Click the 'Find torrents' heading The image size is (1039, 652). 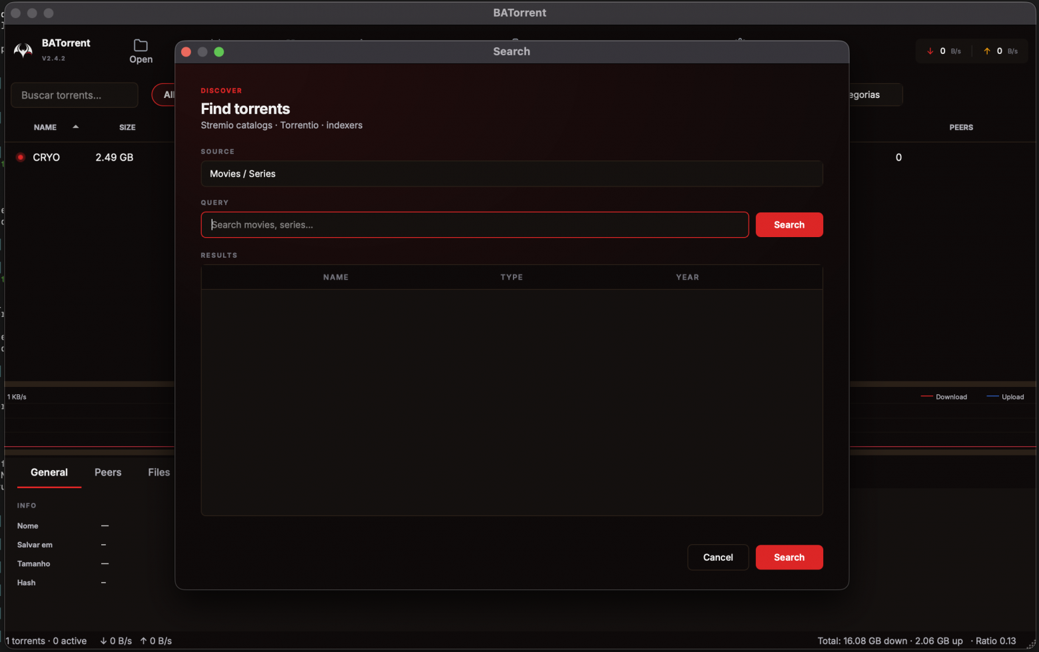point(246,109)
